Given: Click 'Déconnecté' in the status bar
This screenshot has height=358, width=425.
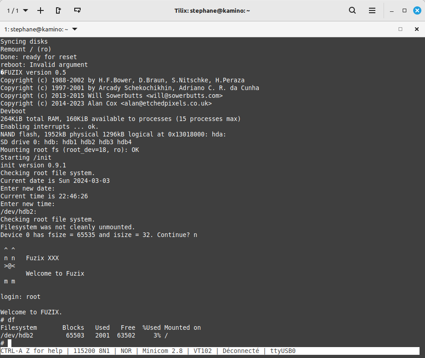Looking at the screenshot, I should 241,351.
